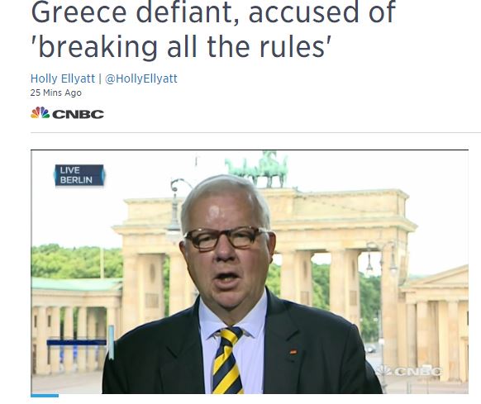This screenshot has width=481, height=404.
Task: Open the @HollyEllyatt Twitter handle link
Action: (141, 78)
